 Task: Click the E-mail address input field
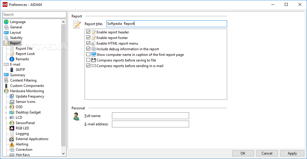point(150,124)
